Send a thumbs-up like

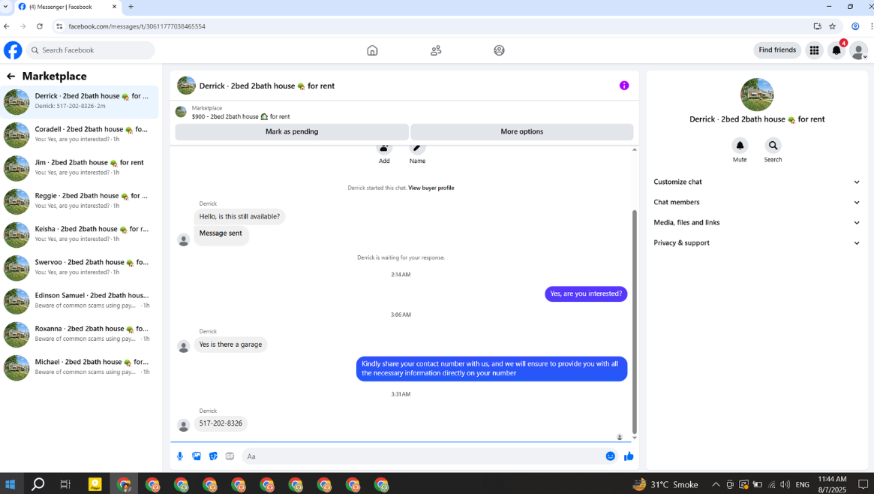629,456
